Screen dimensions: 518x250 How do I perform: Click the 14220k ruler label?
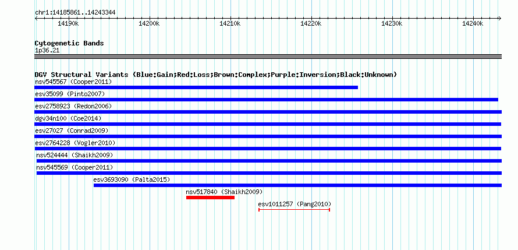coord(311,23)
